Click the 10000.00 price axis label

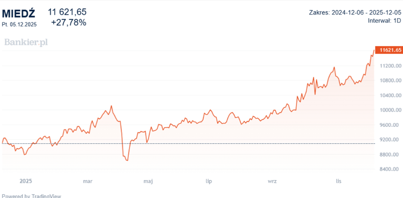[x=390, y=110]
